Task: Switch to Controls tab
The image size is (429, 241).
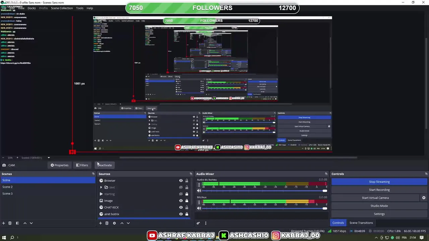Action: click(338, 223)
